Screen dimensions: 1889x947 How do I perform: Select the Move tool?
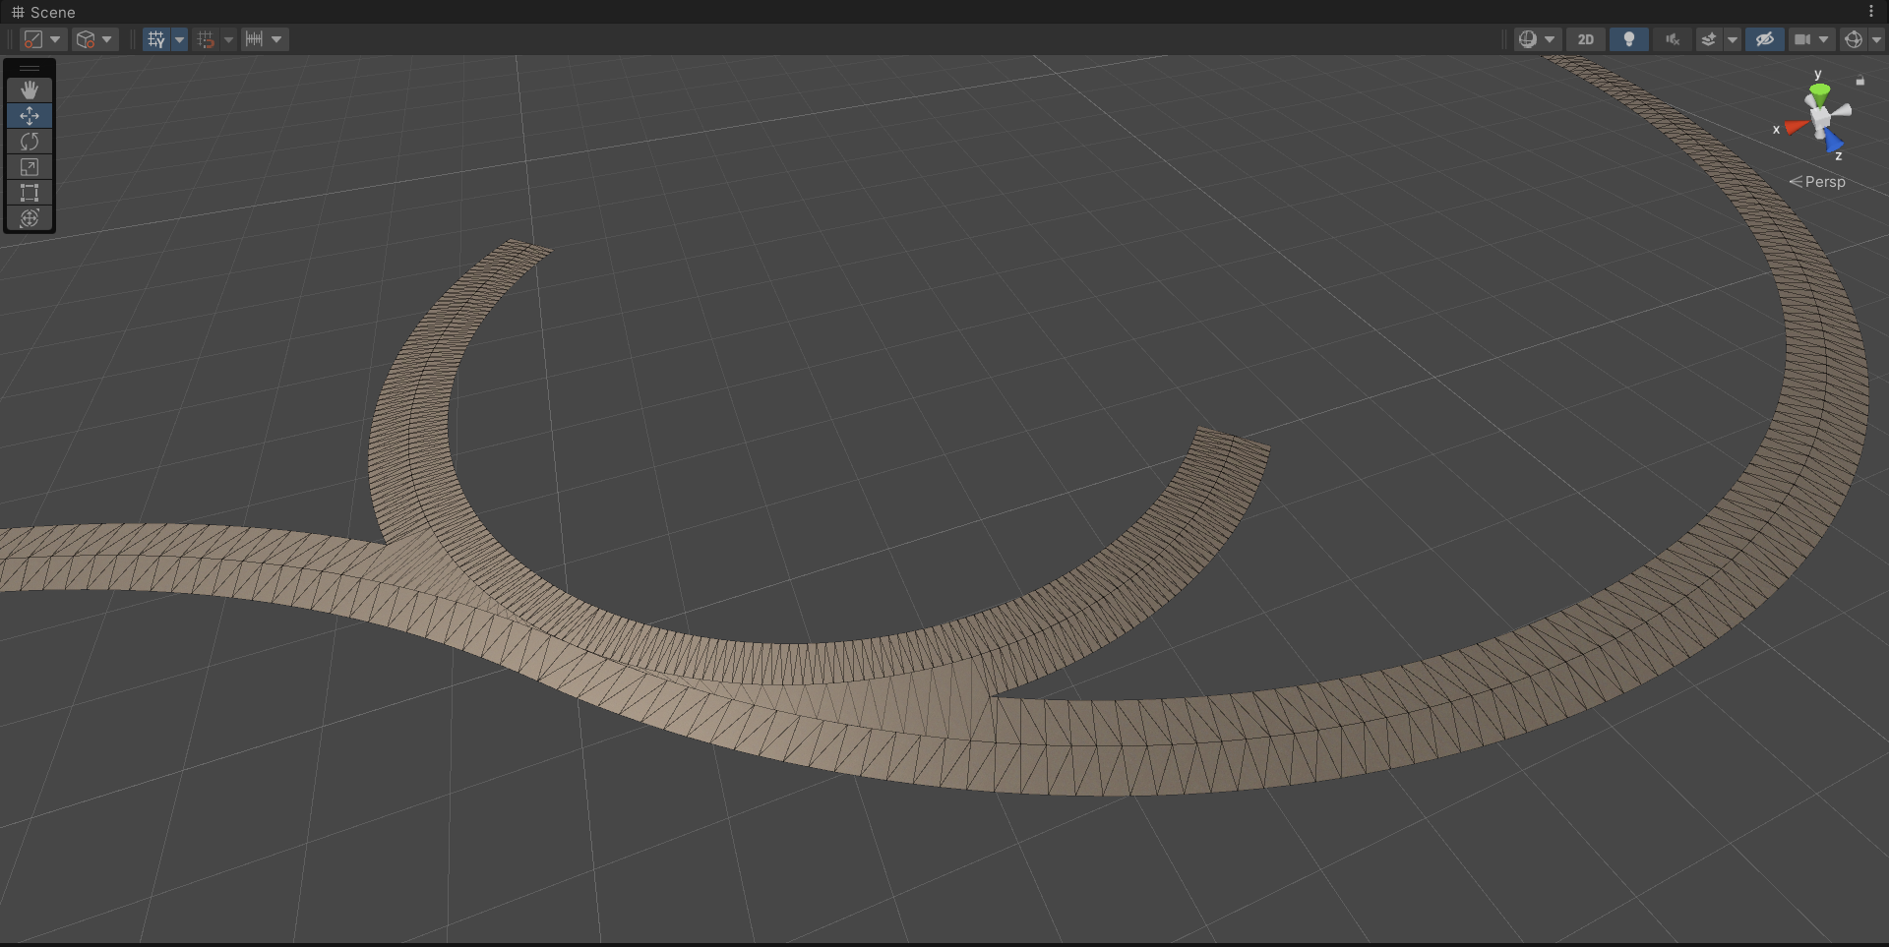tap(30, 116)
